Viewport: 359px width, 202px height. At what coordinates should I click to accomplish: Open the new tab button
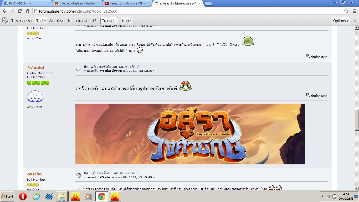[208, 3]
